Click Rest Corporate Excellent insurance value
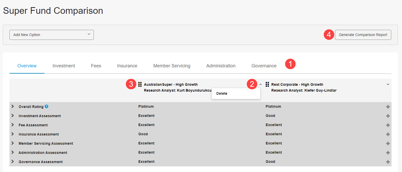 tap(274, 134)
